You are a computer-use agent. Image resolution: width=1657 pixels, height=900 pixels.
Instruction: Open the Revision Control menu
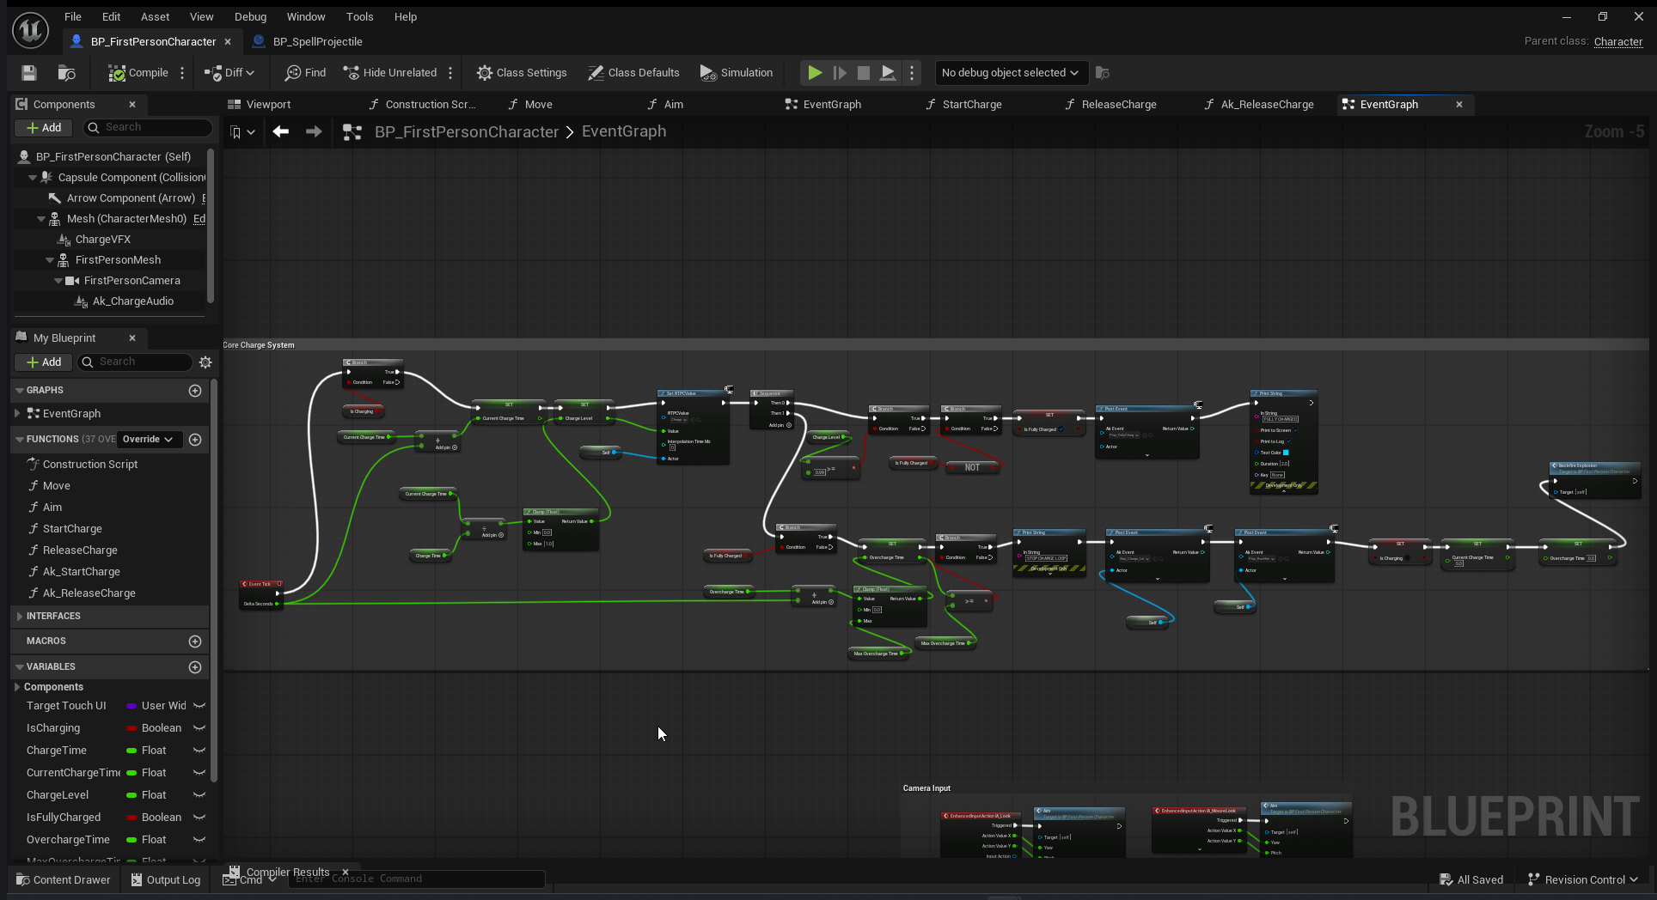(1583, 879)
